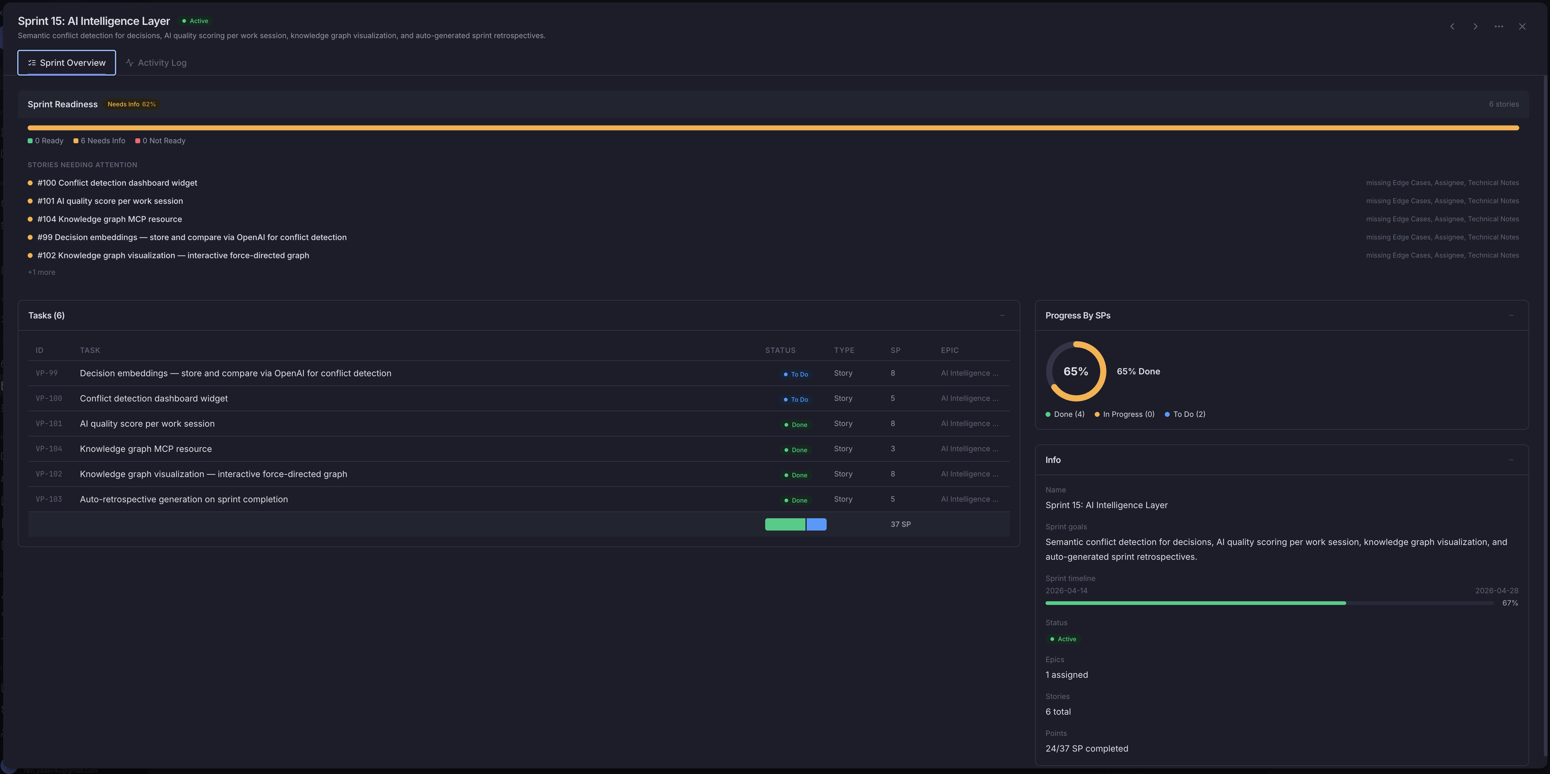Image resolution: width=1550 pixels, height=774 pixels.
Task: Click the 65% donut progress chart
Action: click(1076, 371)
